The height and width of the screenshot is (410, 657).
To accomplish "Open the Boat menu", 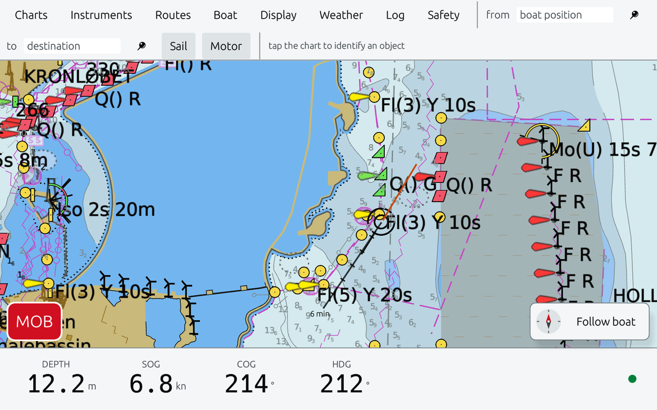I will tap(226, 15).
